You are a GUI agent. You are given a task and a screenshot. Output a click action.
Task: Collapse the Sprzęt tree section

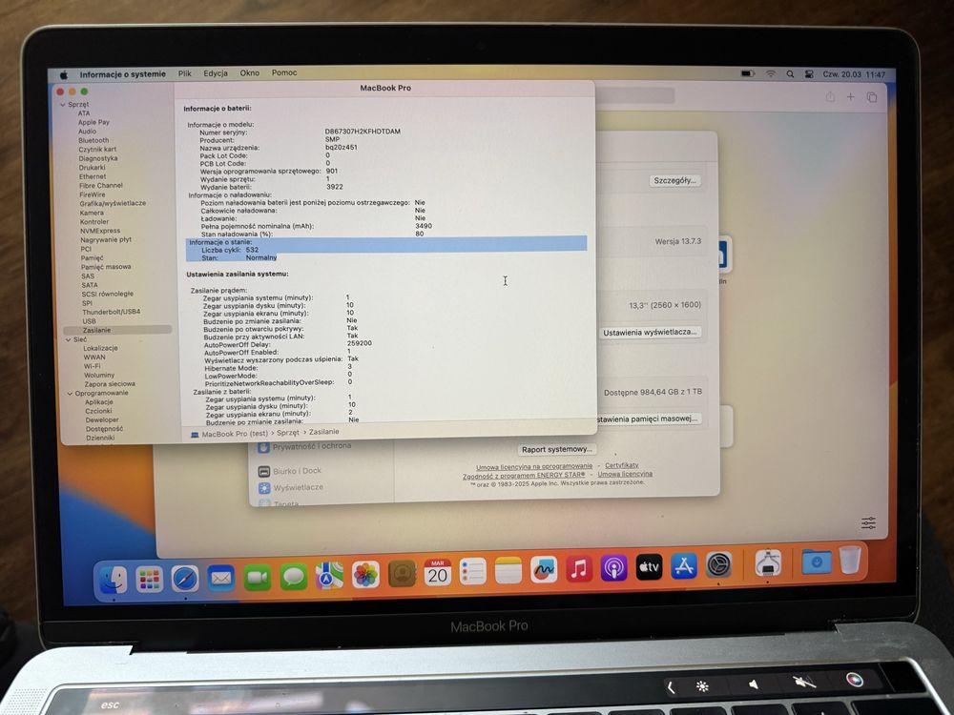(x=63, y=105)
